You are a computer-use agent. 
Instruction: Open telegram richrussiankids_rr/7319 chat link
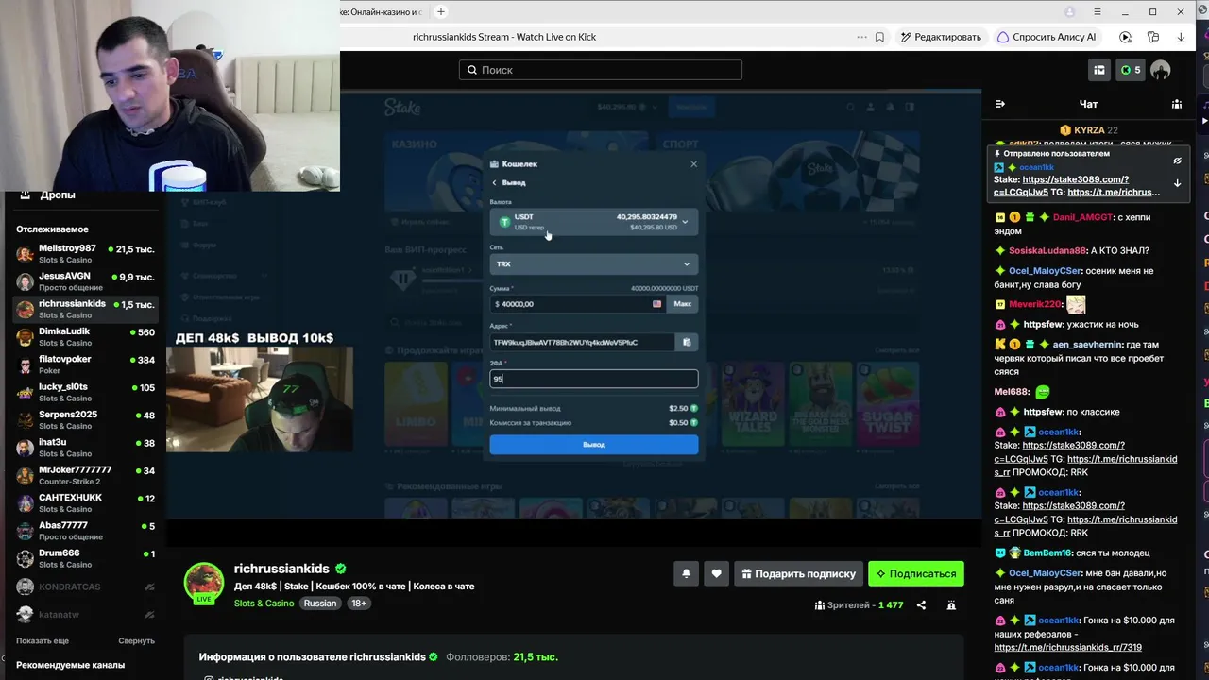1068,648
